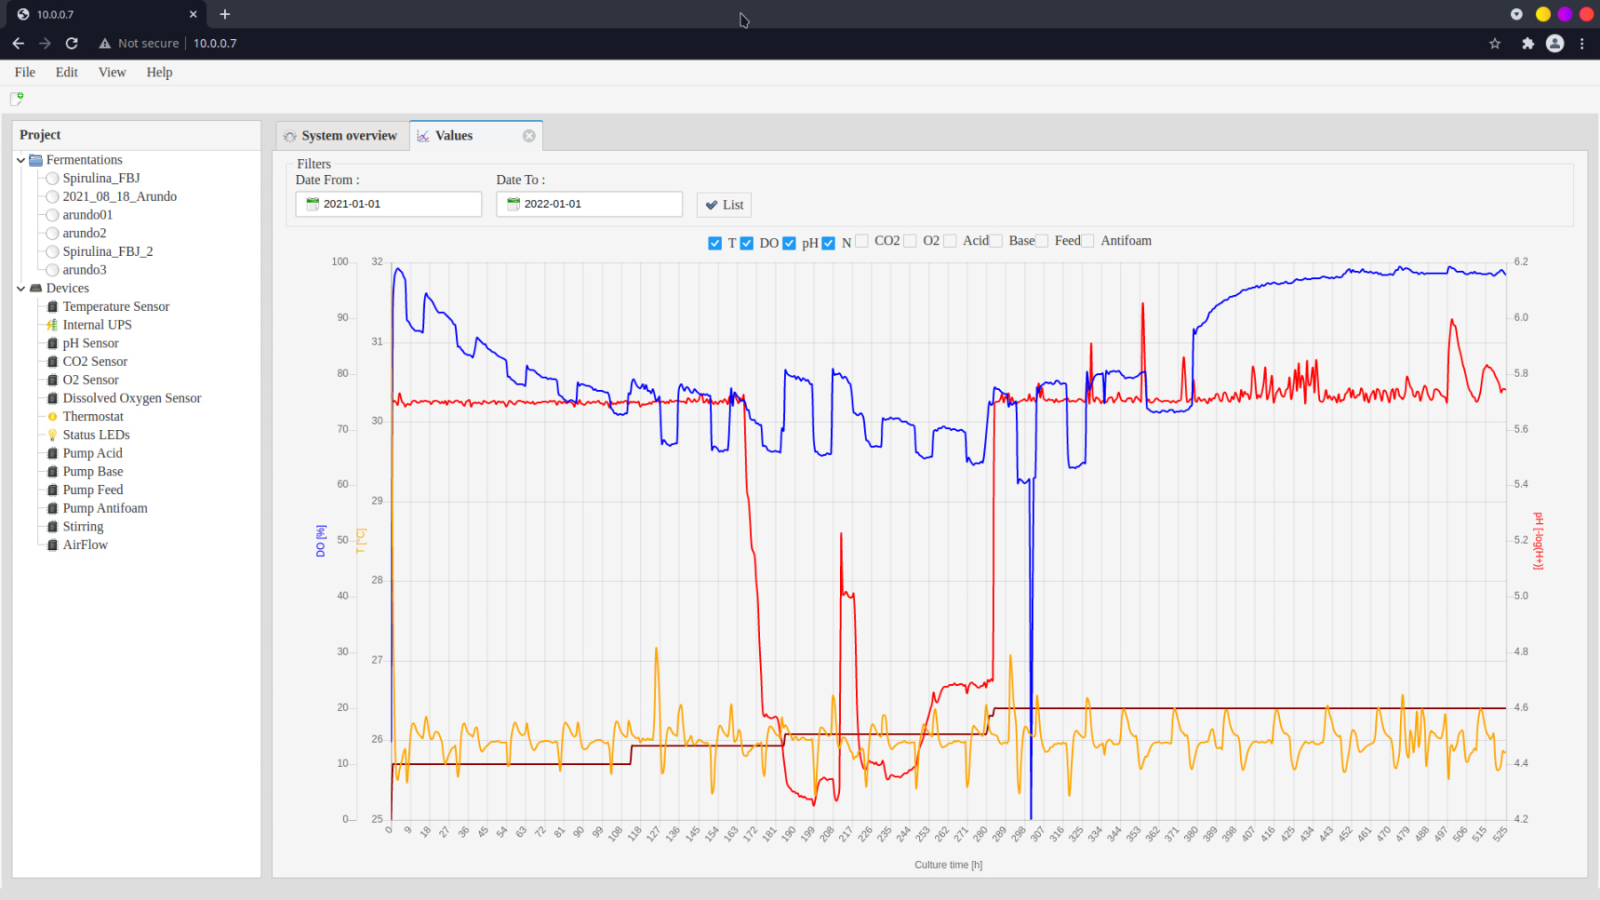This screenshot has height=900, width=1600.
Task: Enable the CO2 series checkbox
Action: (861, 242)
